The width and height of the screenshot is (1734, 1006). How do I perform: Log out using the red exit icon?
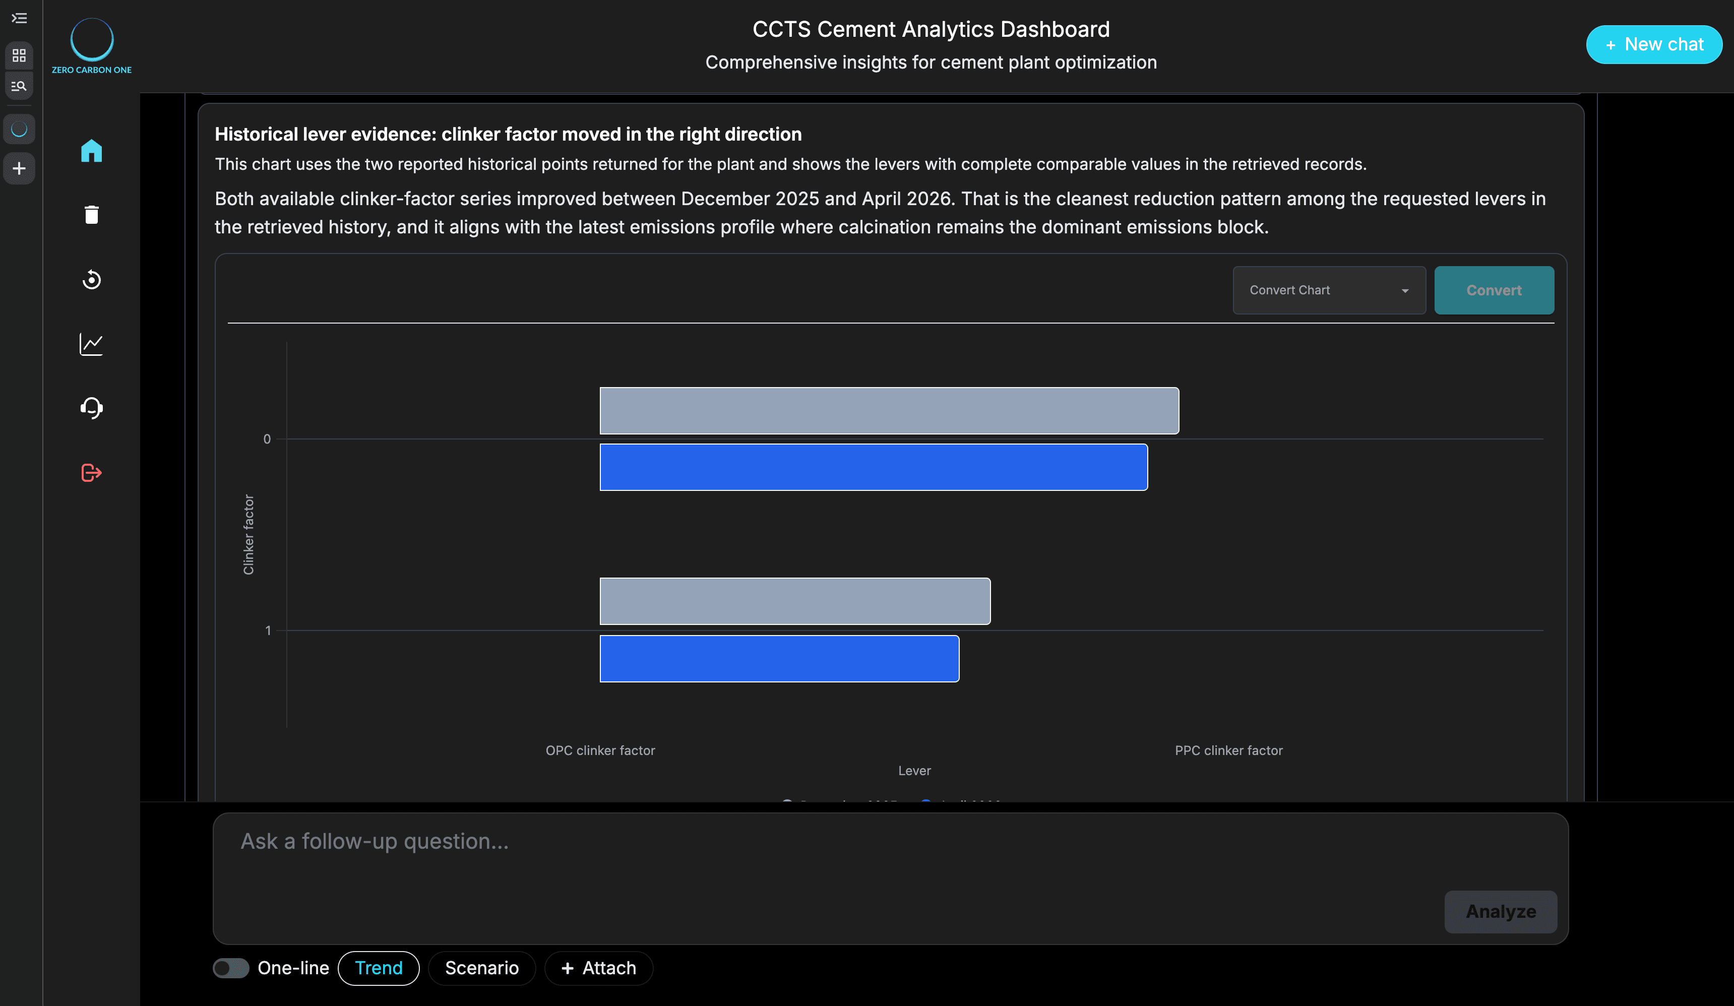click(x=91, y=473)
